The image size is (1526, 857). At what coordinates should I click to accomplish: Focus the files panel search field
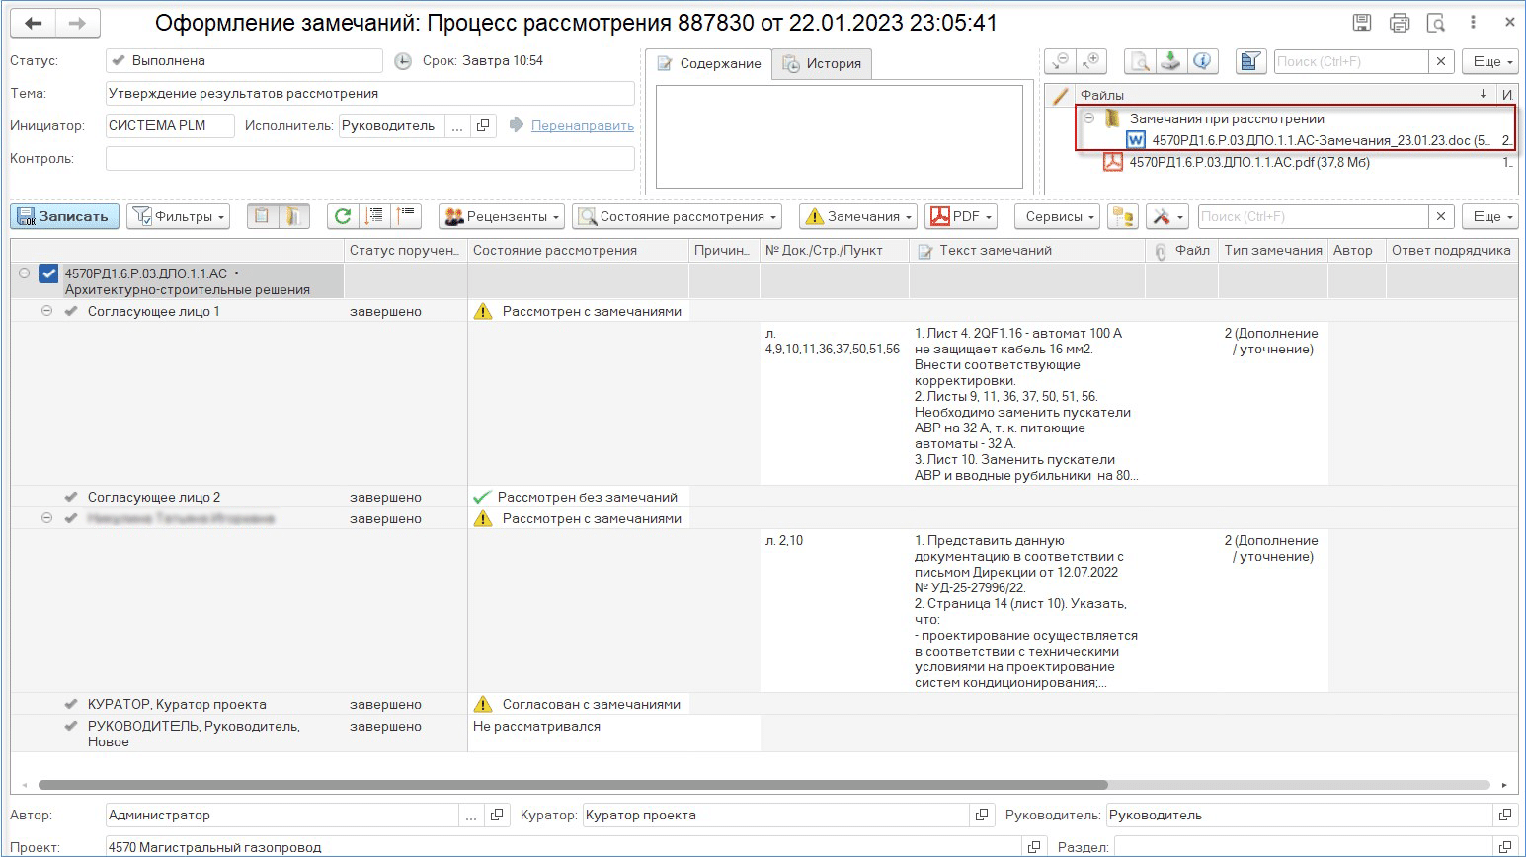(x=1351, y=61)
